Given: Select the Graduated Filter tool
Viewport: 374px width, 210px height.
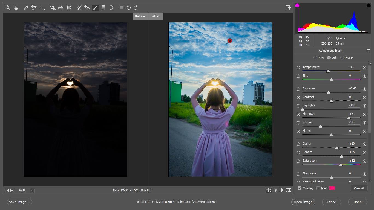Looking at the screenshot, I should coord(103,8).
